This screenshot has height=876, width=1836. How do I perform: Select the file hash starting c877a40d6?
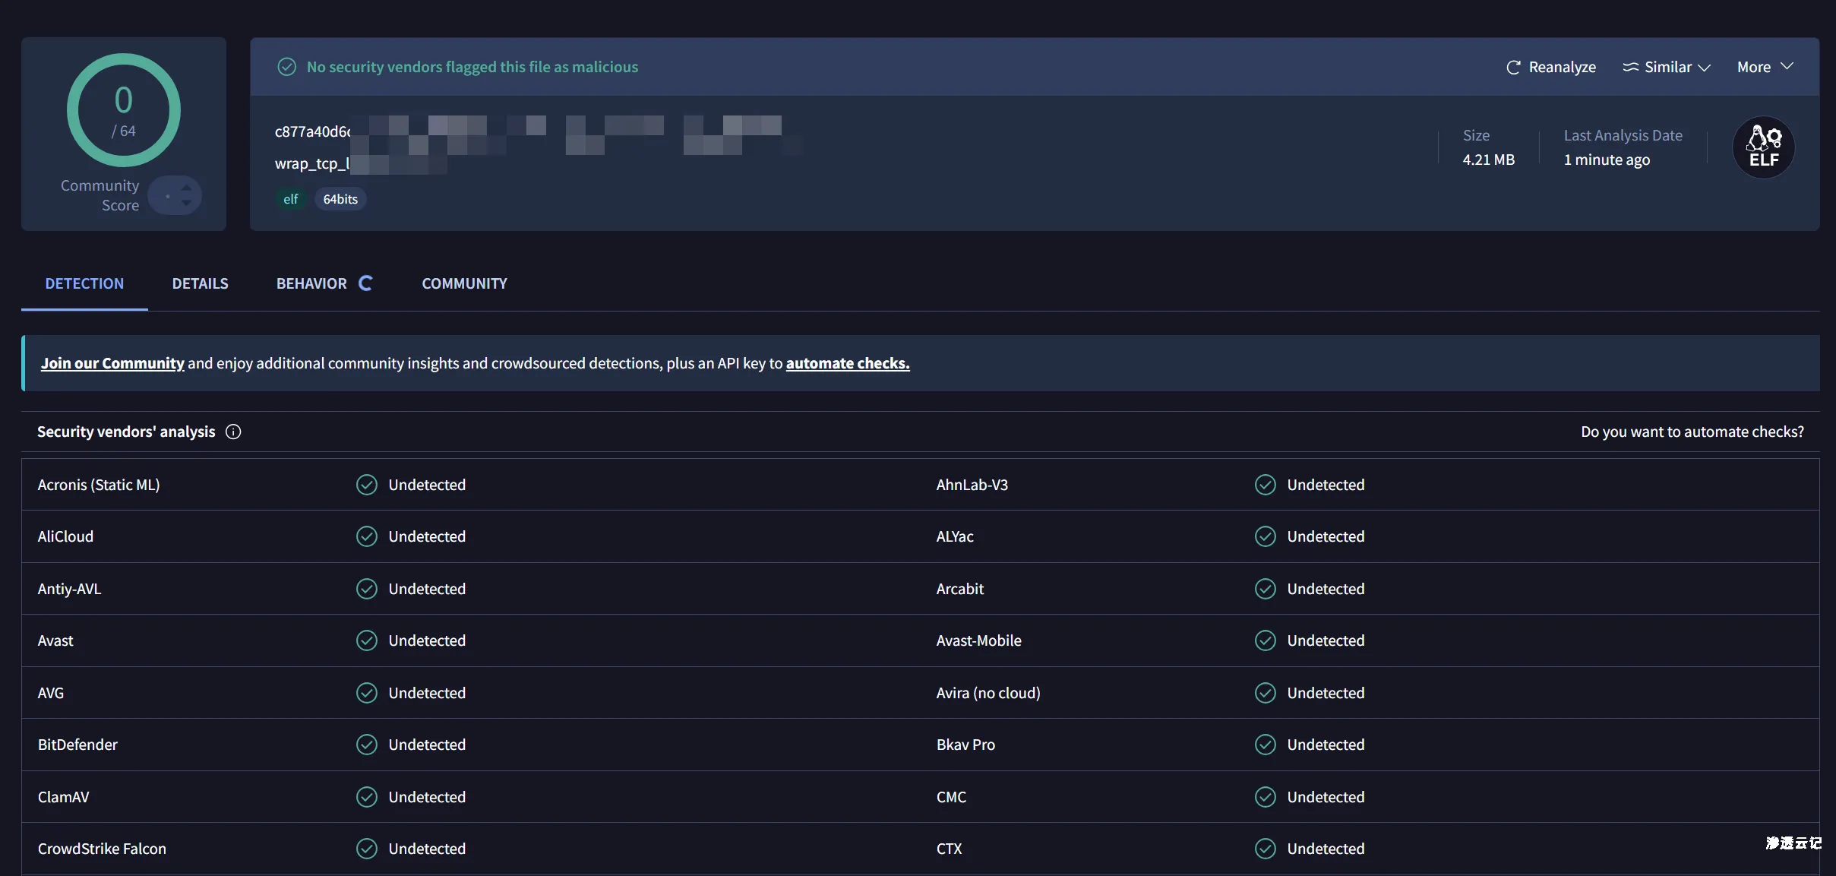click(x=313, y=131)
